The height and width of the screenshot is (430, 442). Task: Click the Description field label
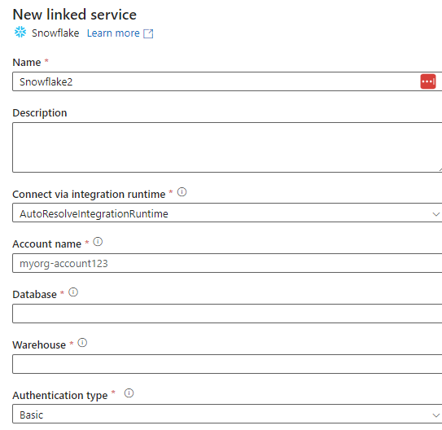click(40, 113)
